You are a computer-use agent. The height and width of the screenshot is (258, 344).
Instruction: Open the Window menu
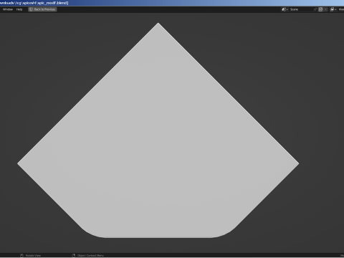8,9
